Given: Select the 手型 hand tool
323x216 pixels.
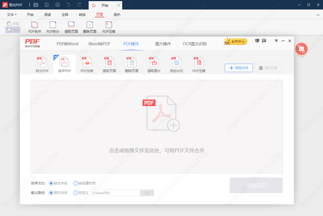Looking at the screenshot, I should click(x=13, y=23).
